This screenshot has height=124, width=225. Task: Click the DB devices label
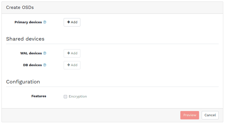tap(33, 65)
